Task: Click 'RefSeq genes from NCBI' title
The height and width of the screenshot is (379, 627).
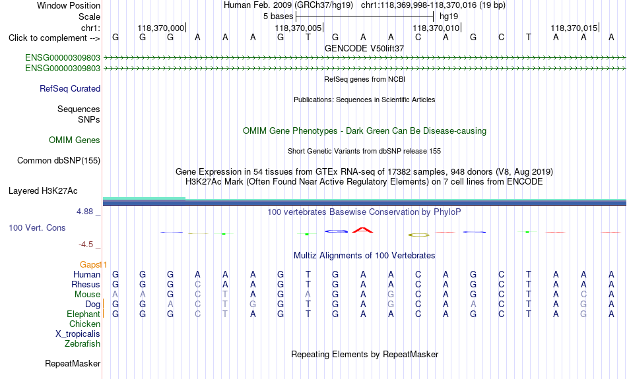Action: (x=364, y=79)
